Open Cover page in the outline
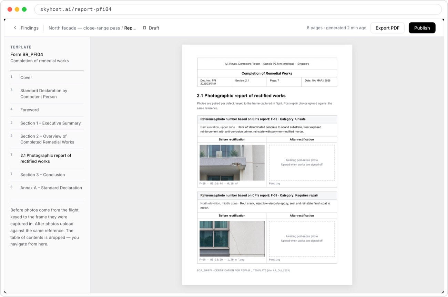Image resolution: width=448 pixels, height=297 pixels. [47, 77]
